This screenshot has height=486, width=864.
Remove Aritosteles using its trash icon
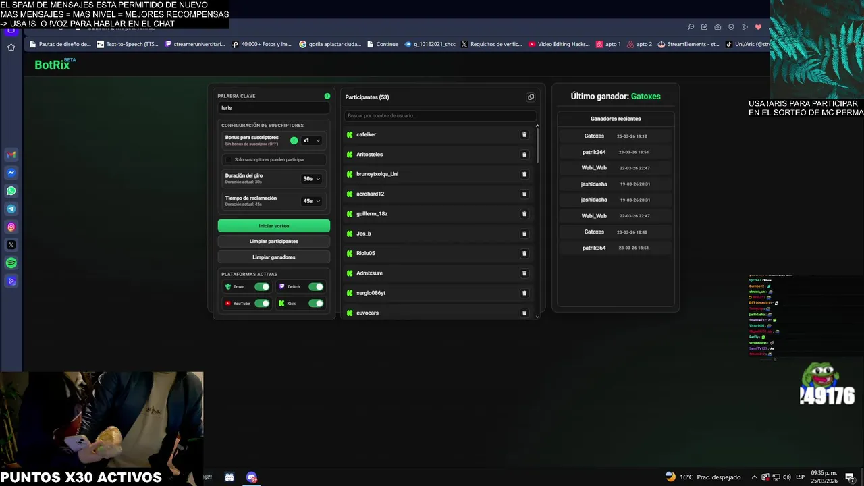524,155
